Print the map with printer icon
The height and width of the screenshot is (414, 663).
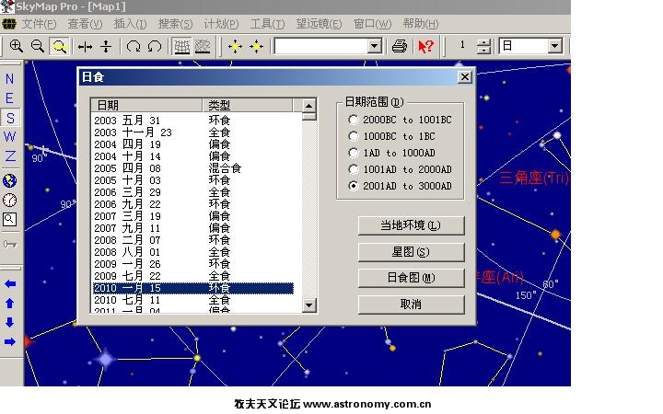[x=399, y=46]
